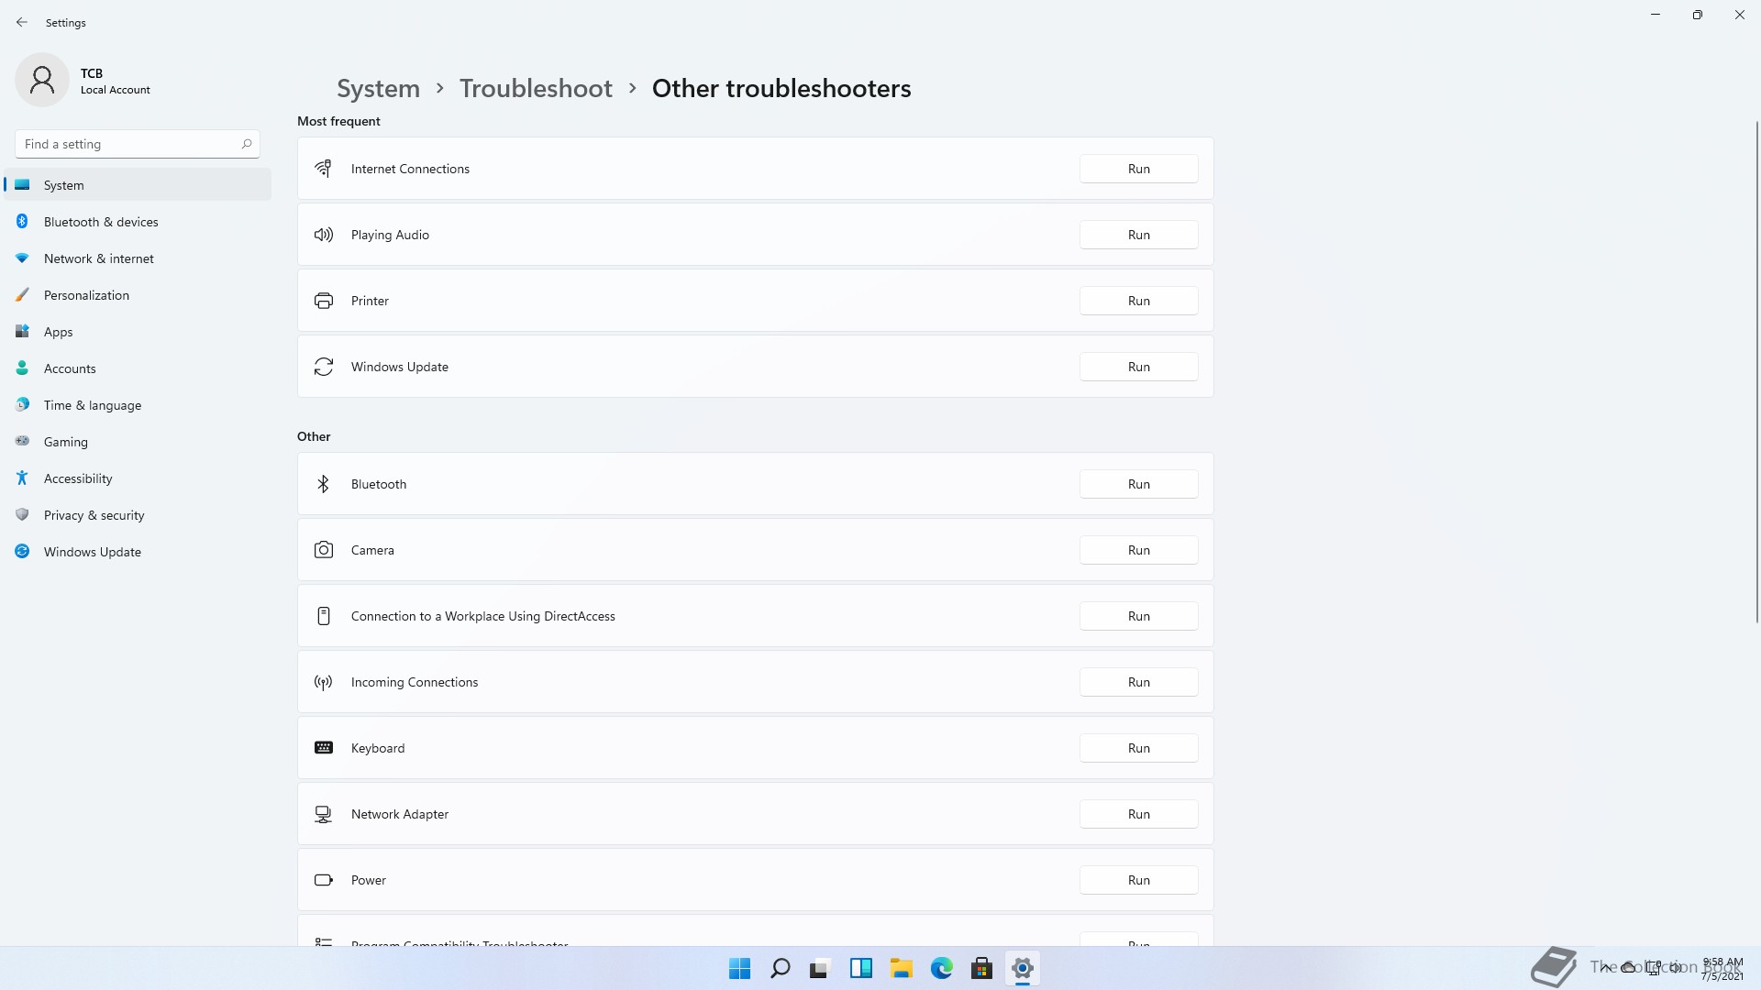Run the Network Adapter troubleshooter

click(1138, 814)
